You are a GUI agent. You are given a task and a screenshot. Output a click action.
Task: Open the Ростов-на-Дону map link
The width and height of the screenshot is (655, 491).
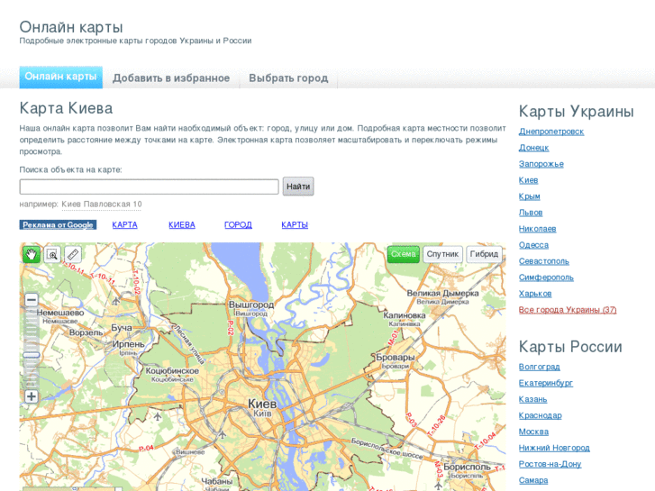tap(550, 464)
